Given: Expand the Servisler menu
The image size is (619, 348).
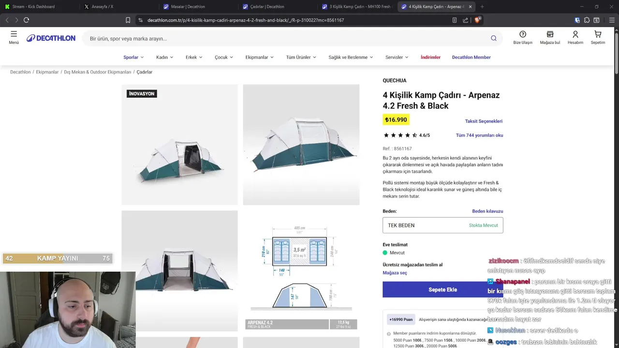Looking at the screenshot, I should (397, 57).
